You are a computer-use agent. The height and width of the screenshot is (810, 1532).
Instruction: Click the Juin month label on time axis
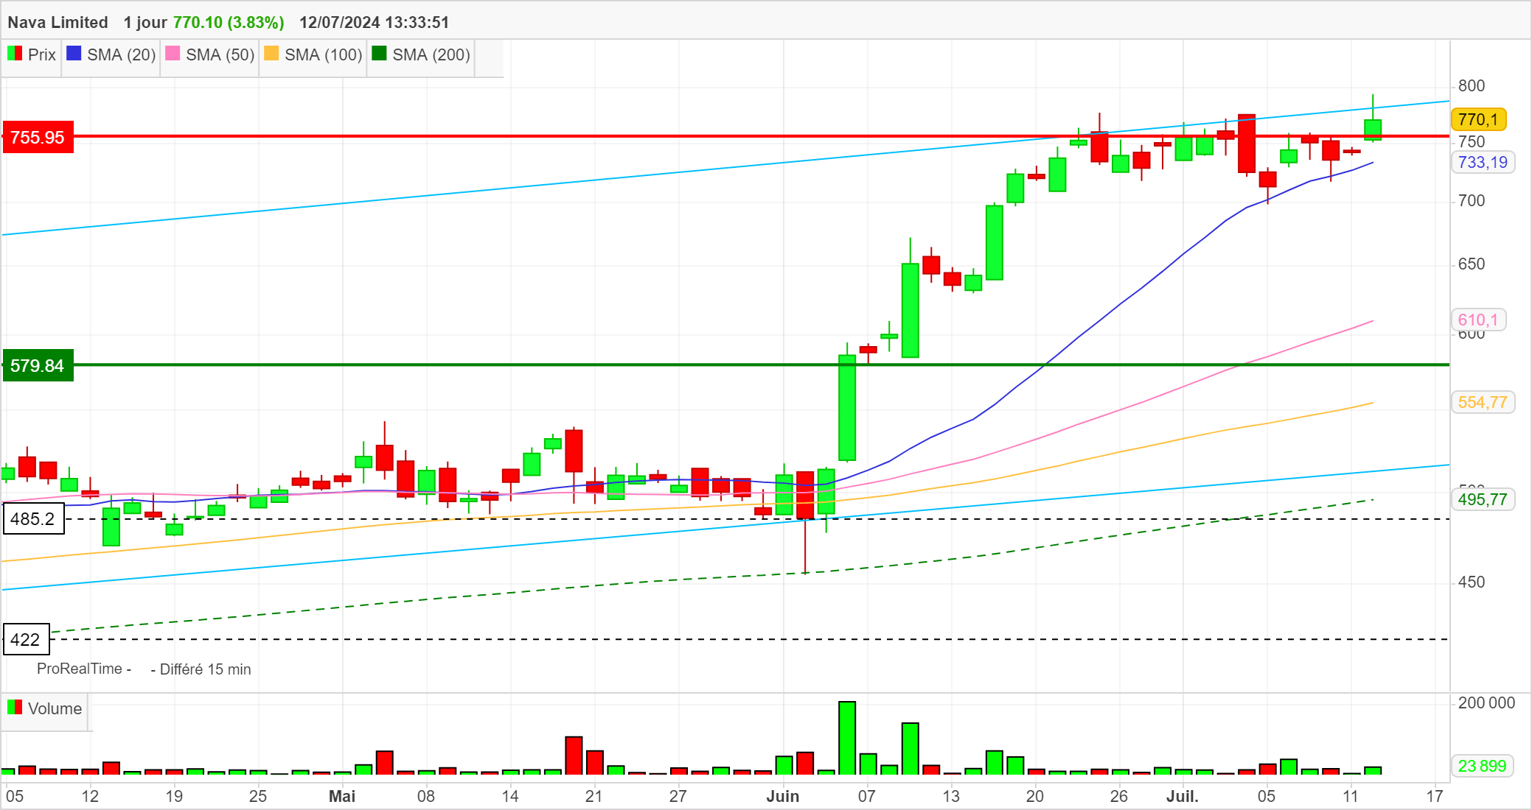(783, 796)
